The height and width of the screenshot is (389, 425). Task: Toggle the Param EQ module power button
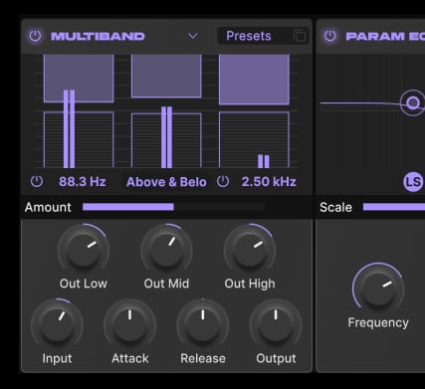coord(329,36)
